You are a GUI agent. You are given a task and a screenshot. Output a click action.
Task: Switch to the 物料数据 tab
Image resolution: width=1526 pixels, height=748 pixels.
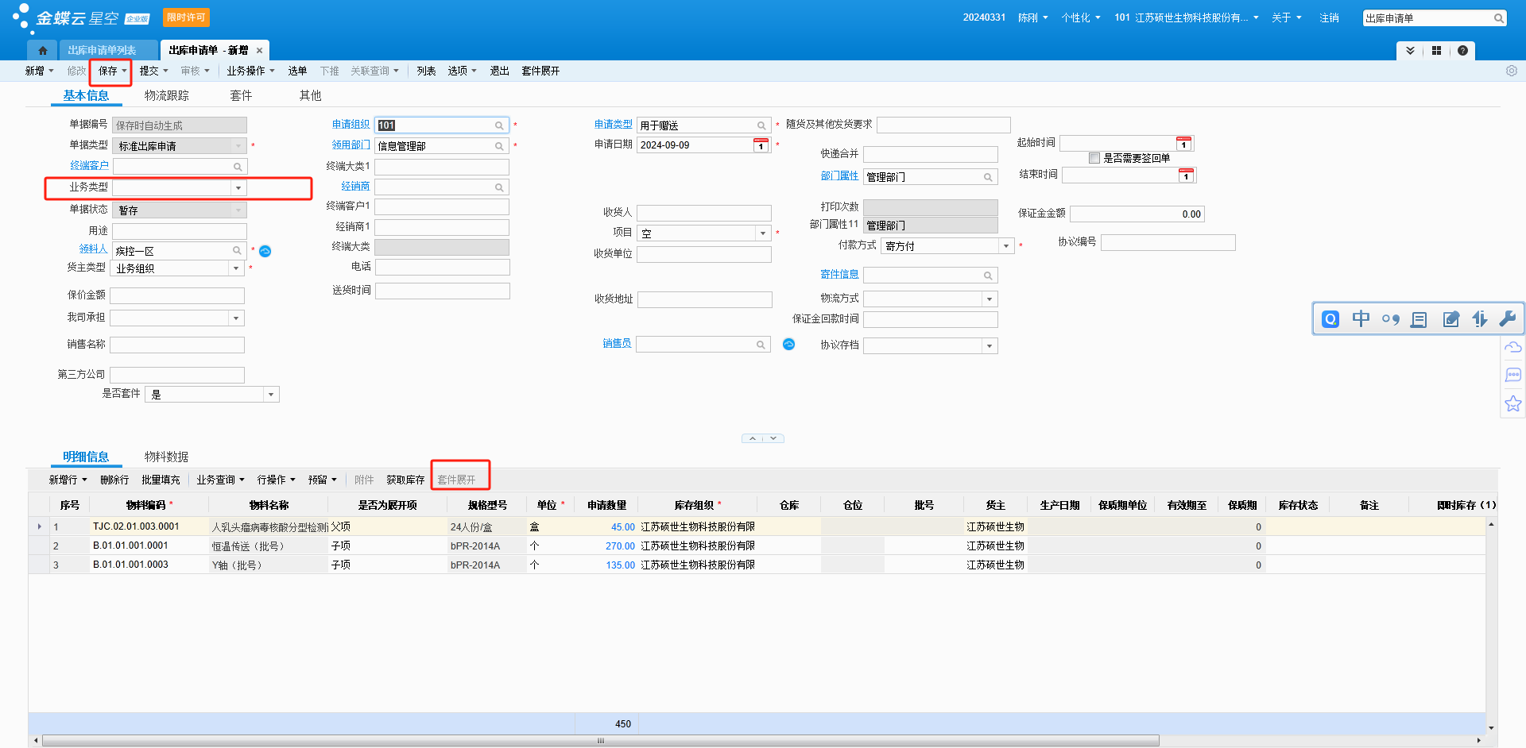(166, 457)
